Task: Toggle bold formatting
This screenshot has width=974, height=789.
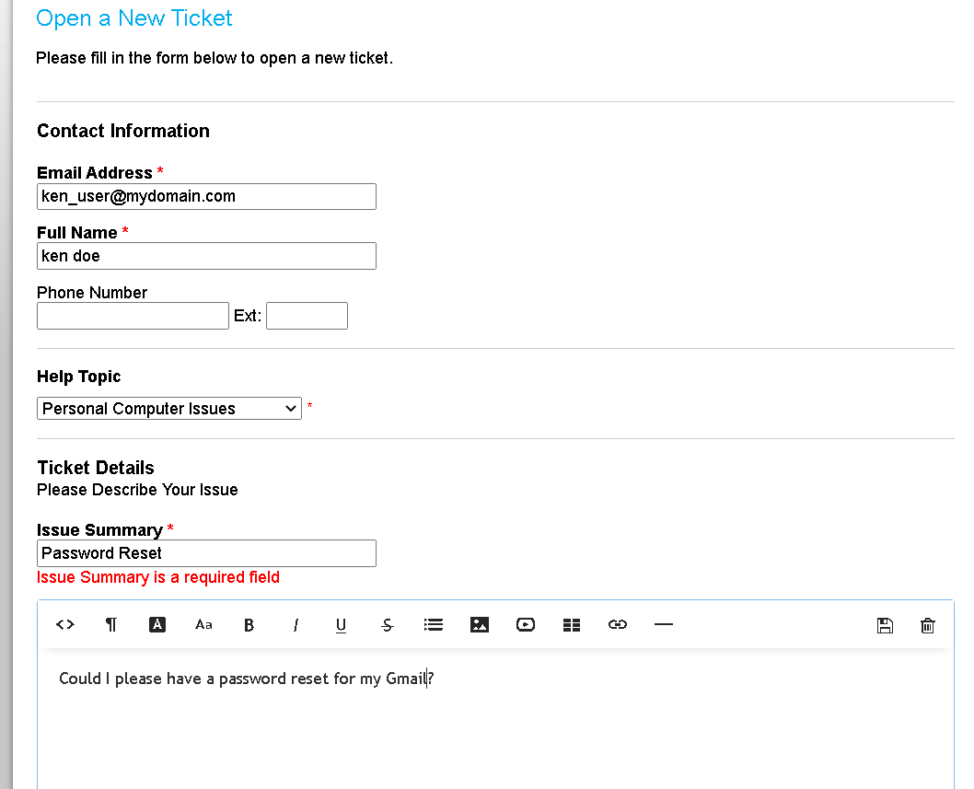Action: (249, 625)
